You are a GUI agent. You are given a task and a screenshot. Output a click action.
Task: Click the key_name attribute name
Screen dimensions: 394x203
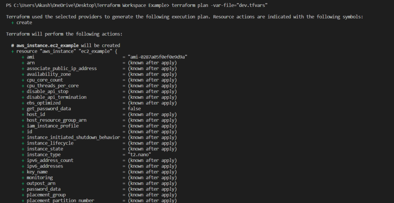37,172
